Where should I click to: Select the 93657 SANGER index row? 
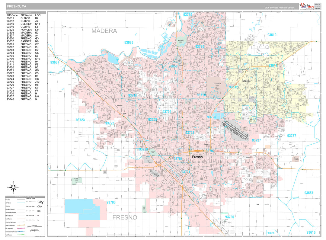pos(23,41)
